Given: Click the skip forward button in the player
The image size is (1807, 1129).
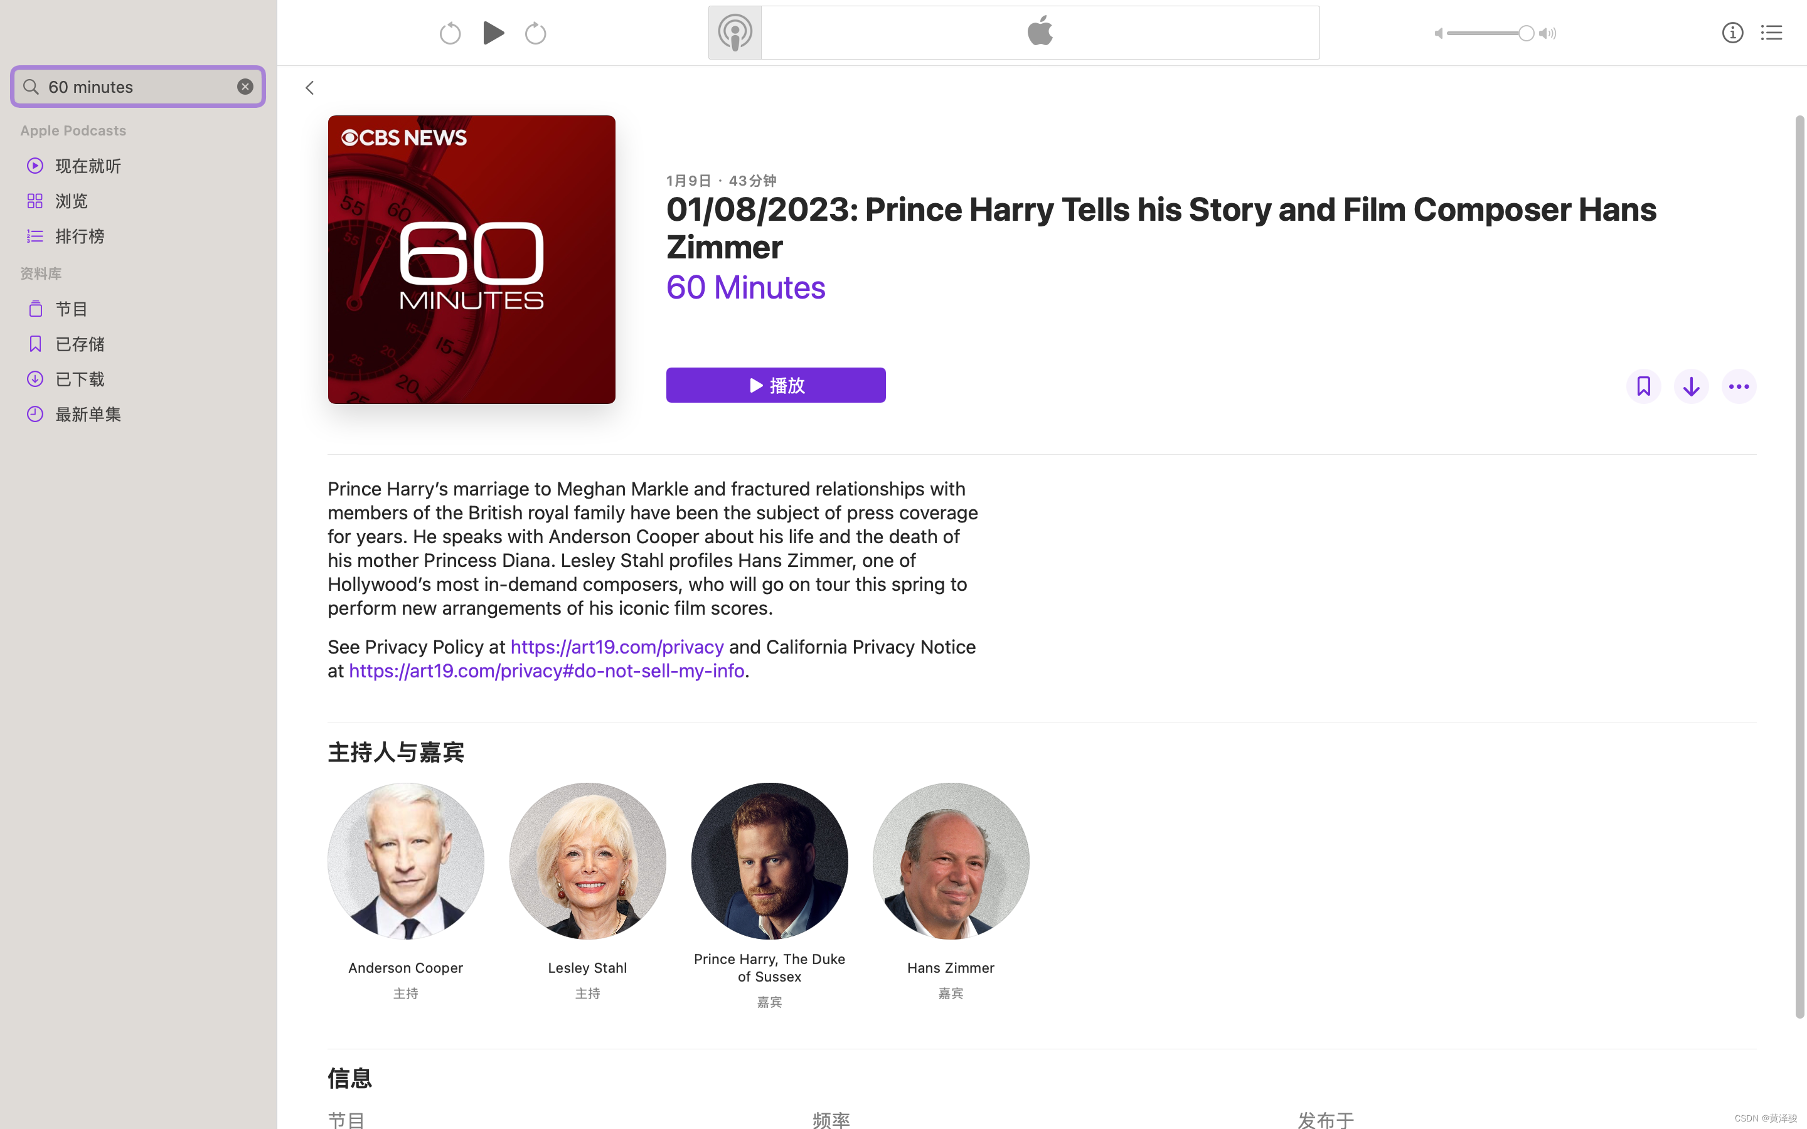Looking at the screenshot, I should pos(535,33).
